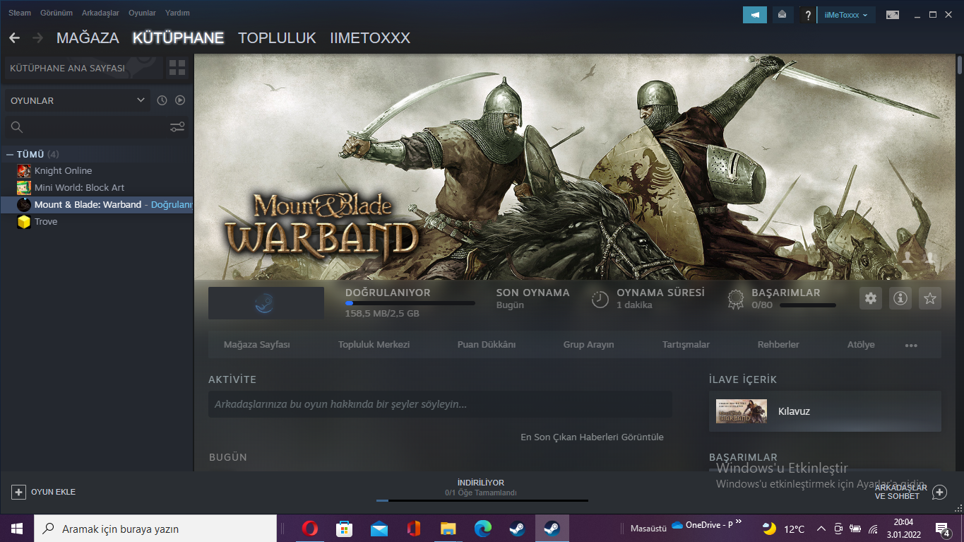Image resolution: width=964 pixels, height=542 pixels.
Task: Launch Big Picture mode icon
Action: (x=893, y=15)
